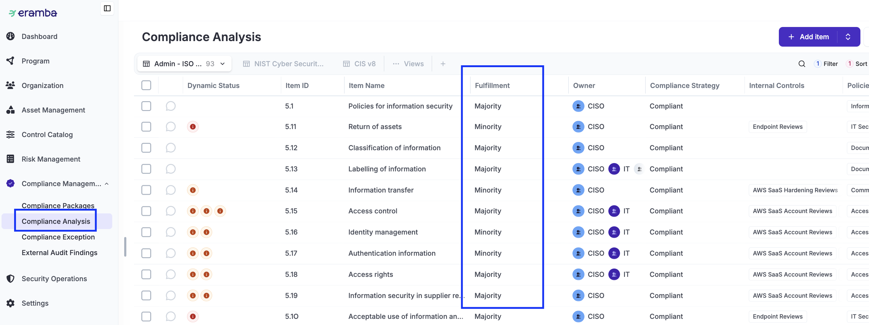This screenshot has width=869, height=325.
Task: Collapse the Compliance Management menu
Action: click(x=107, y=184)
